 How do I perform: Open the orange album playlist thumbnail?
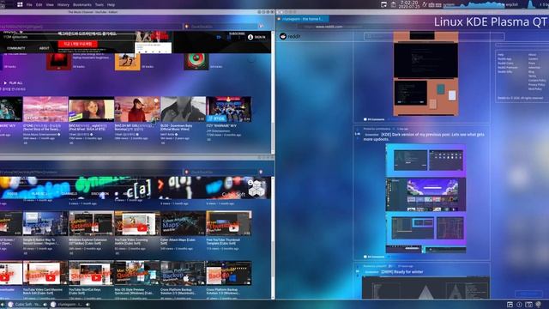point(128,61)
